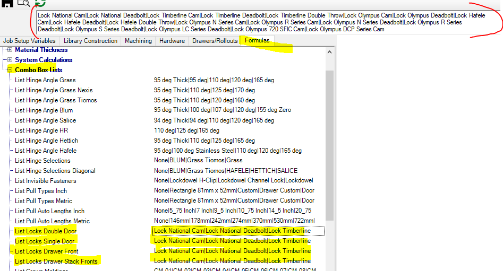
Task: Select List Hinge Angle Salice item
Action: [45, 120]
